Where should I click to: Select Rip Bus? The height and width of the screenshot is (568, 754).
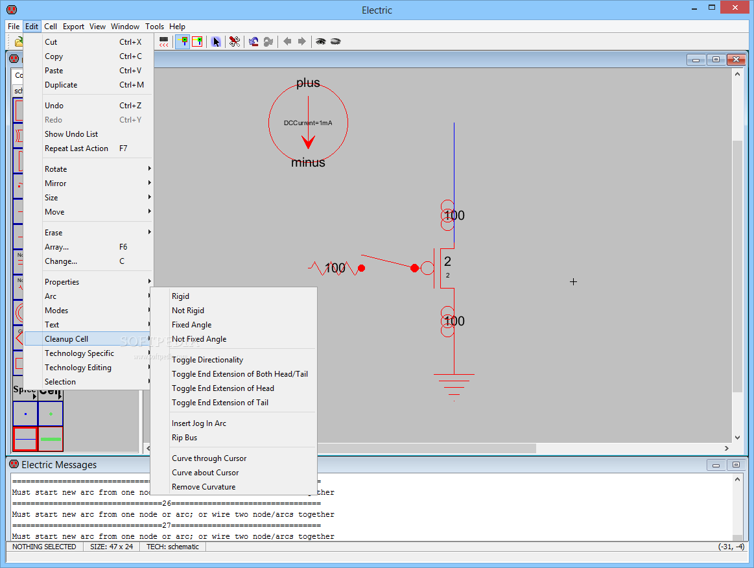click(x=233, y=437)
